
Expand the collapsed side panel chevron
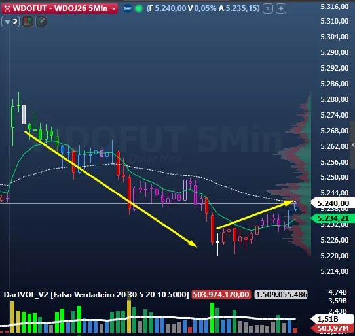pos(353,145)
